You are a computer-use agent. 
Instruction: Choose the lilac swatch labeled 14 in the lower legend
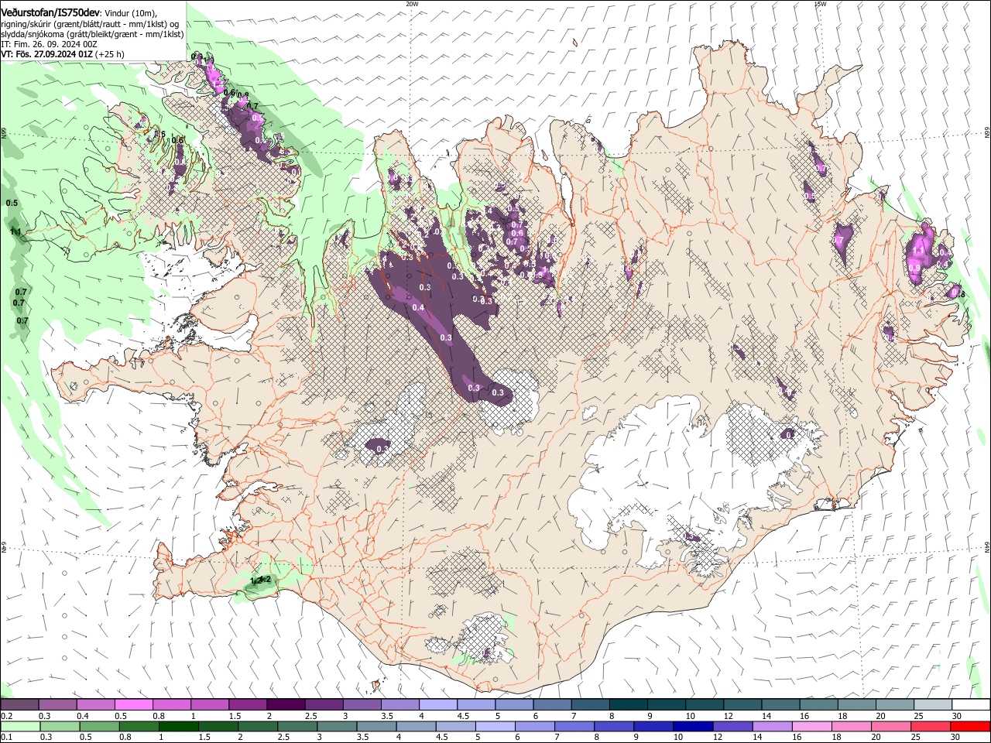click(x=773, y=727)
